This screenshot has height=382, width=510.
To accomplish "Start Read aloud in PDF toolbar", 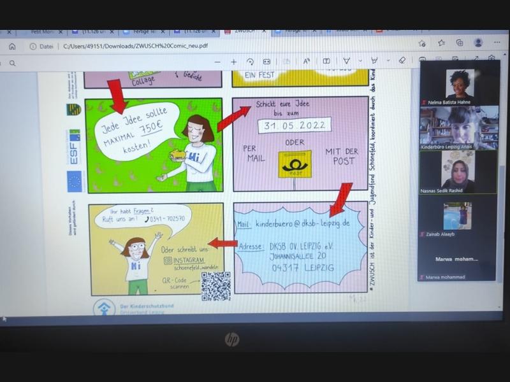I will coord(306,61).
